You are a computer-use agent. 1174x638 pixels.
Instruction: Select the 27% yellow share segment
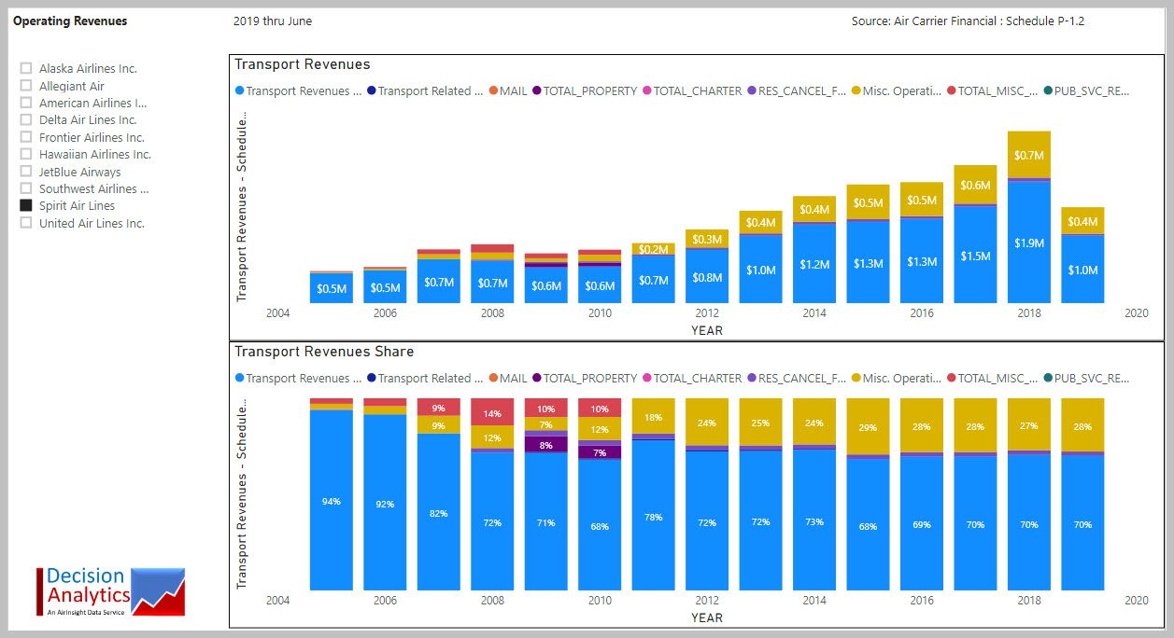click(1029, 424)
